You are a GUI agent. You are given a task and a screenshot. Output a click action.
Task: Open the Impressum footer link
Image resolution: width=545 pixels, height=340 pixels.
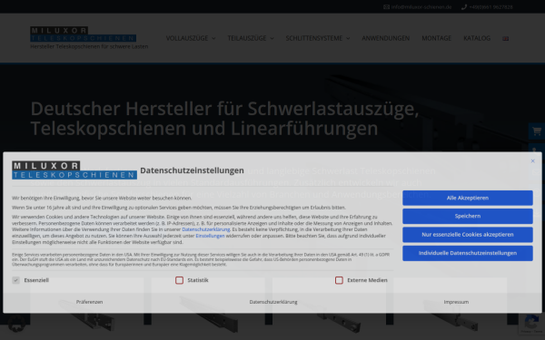[x=456, y=302]
